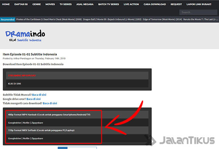Open the ASAL NEGARA menu

(x=85, y=4)
